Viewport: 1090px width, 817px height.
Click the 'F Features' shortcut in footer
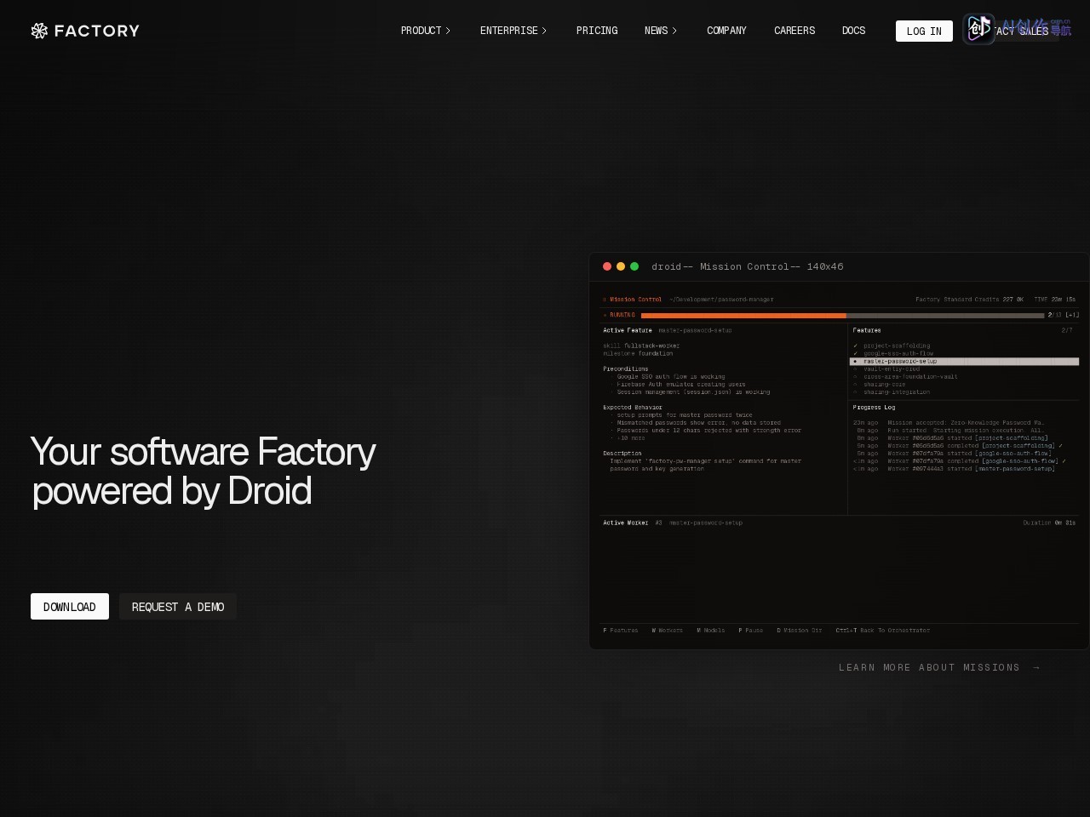pos(621,631)
